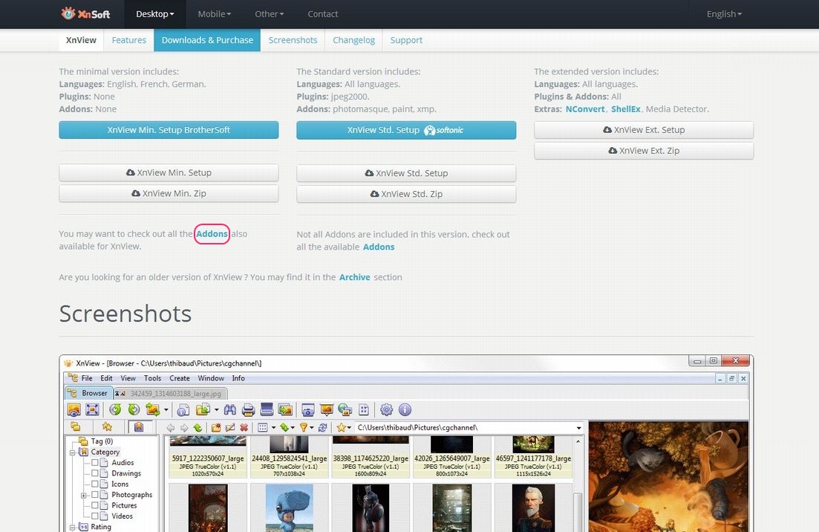Click the XnSoft logo in header
The height and width of the screenshot is (532, 819).
[x=85, y=13]
